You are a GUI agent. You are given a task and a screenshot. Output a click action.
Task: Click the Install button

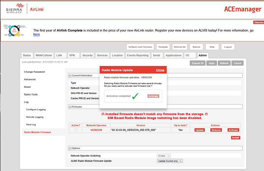click(x=236, y=138)
